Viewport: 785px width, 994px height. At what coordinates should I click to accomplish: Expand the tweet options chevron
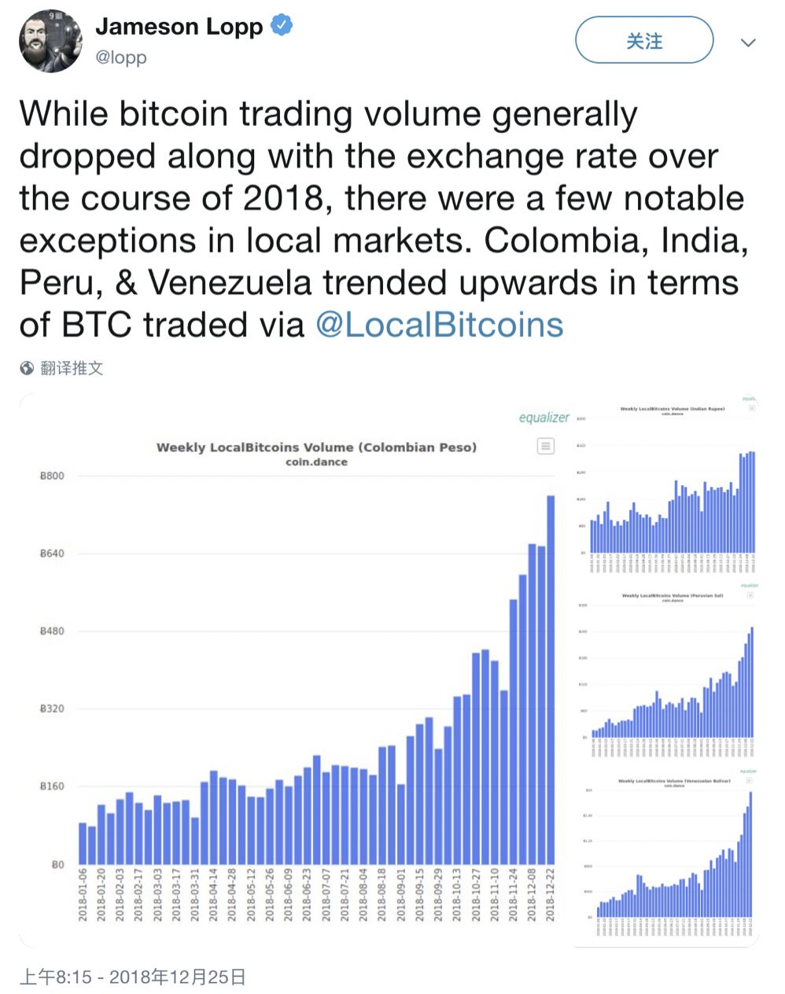coord(748,42)
